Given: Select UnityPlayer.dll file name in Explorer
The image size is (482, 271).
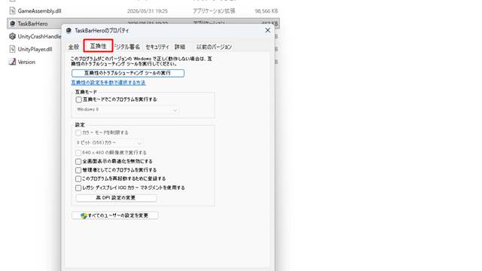Looking at the screenshot, I should pyautogui.click(x=35, y=49).
